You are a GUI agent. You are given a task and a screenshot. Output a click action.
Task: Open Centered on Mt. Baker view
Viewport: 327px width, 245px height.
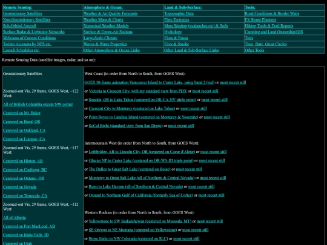[x=22, y=113]
